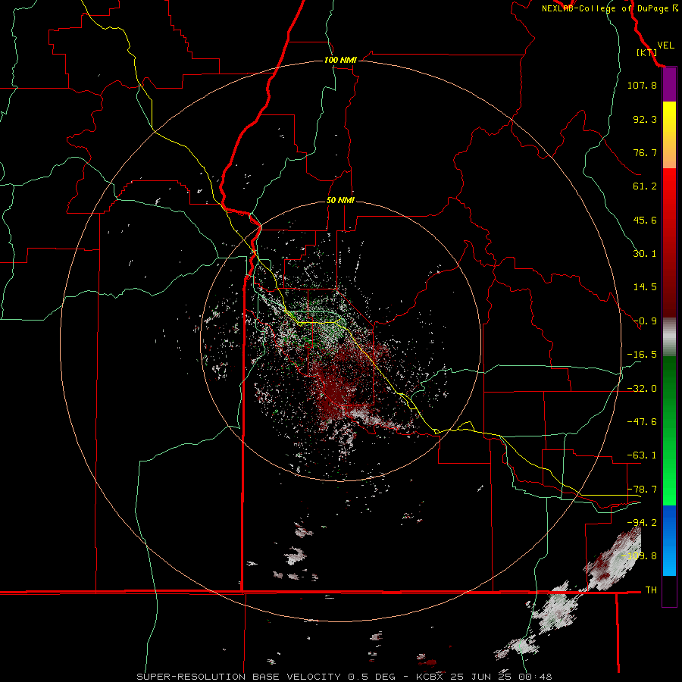
Task: Click the VEL legend title
Action: pos(665,45)
